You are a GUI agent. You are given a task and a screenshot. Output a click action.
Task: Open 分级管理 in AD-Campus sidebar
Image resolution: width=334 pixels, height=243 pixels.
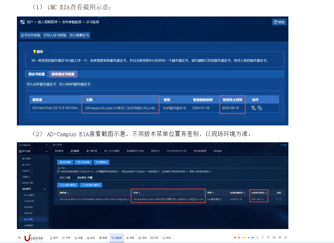[x=28, y=225]
